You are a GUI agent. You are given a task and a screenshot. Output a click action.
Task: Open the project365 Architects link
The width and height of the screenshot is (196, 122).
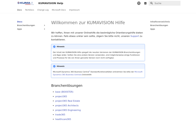[67, 105]
